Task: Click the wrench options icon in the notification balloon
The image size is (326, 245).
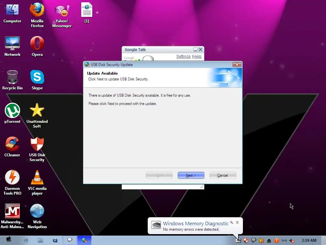Action: pyautogui.click(x=231, y=222)
